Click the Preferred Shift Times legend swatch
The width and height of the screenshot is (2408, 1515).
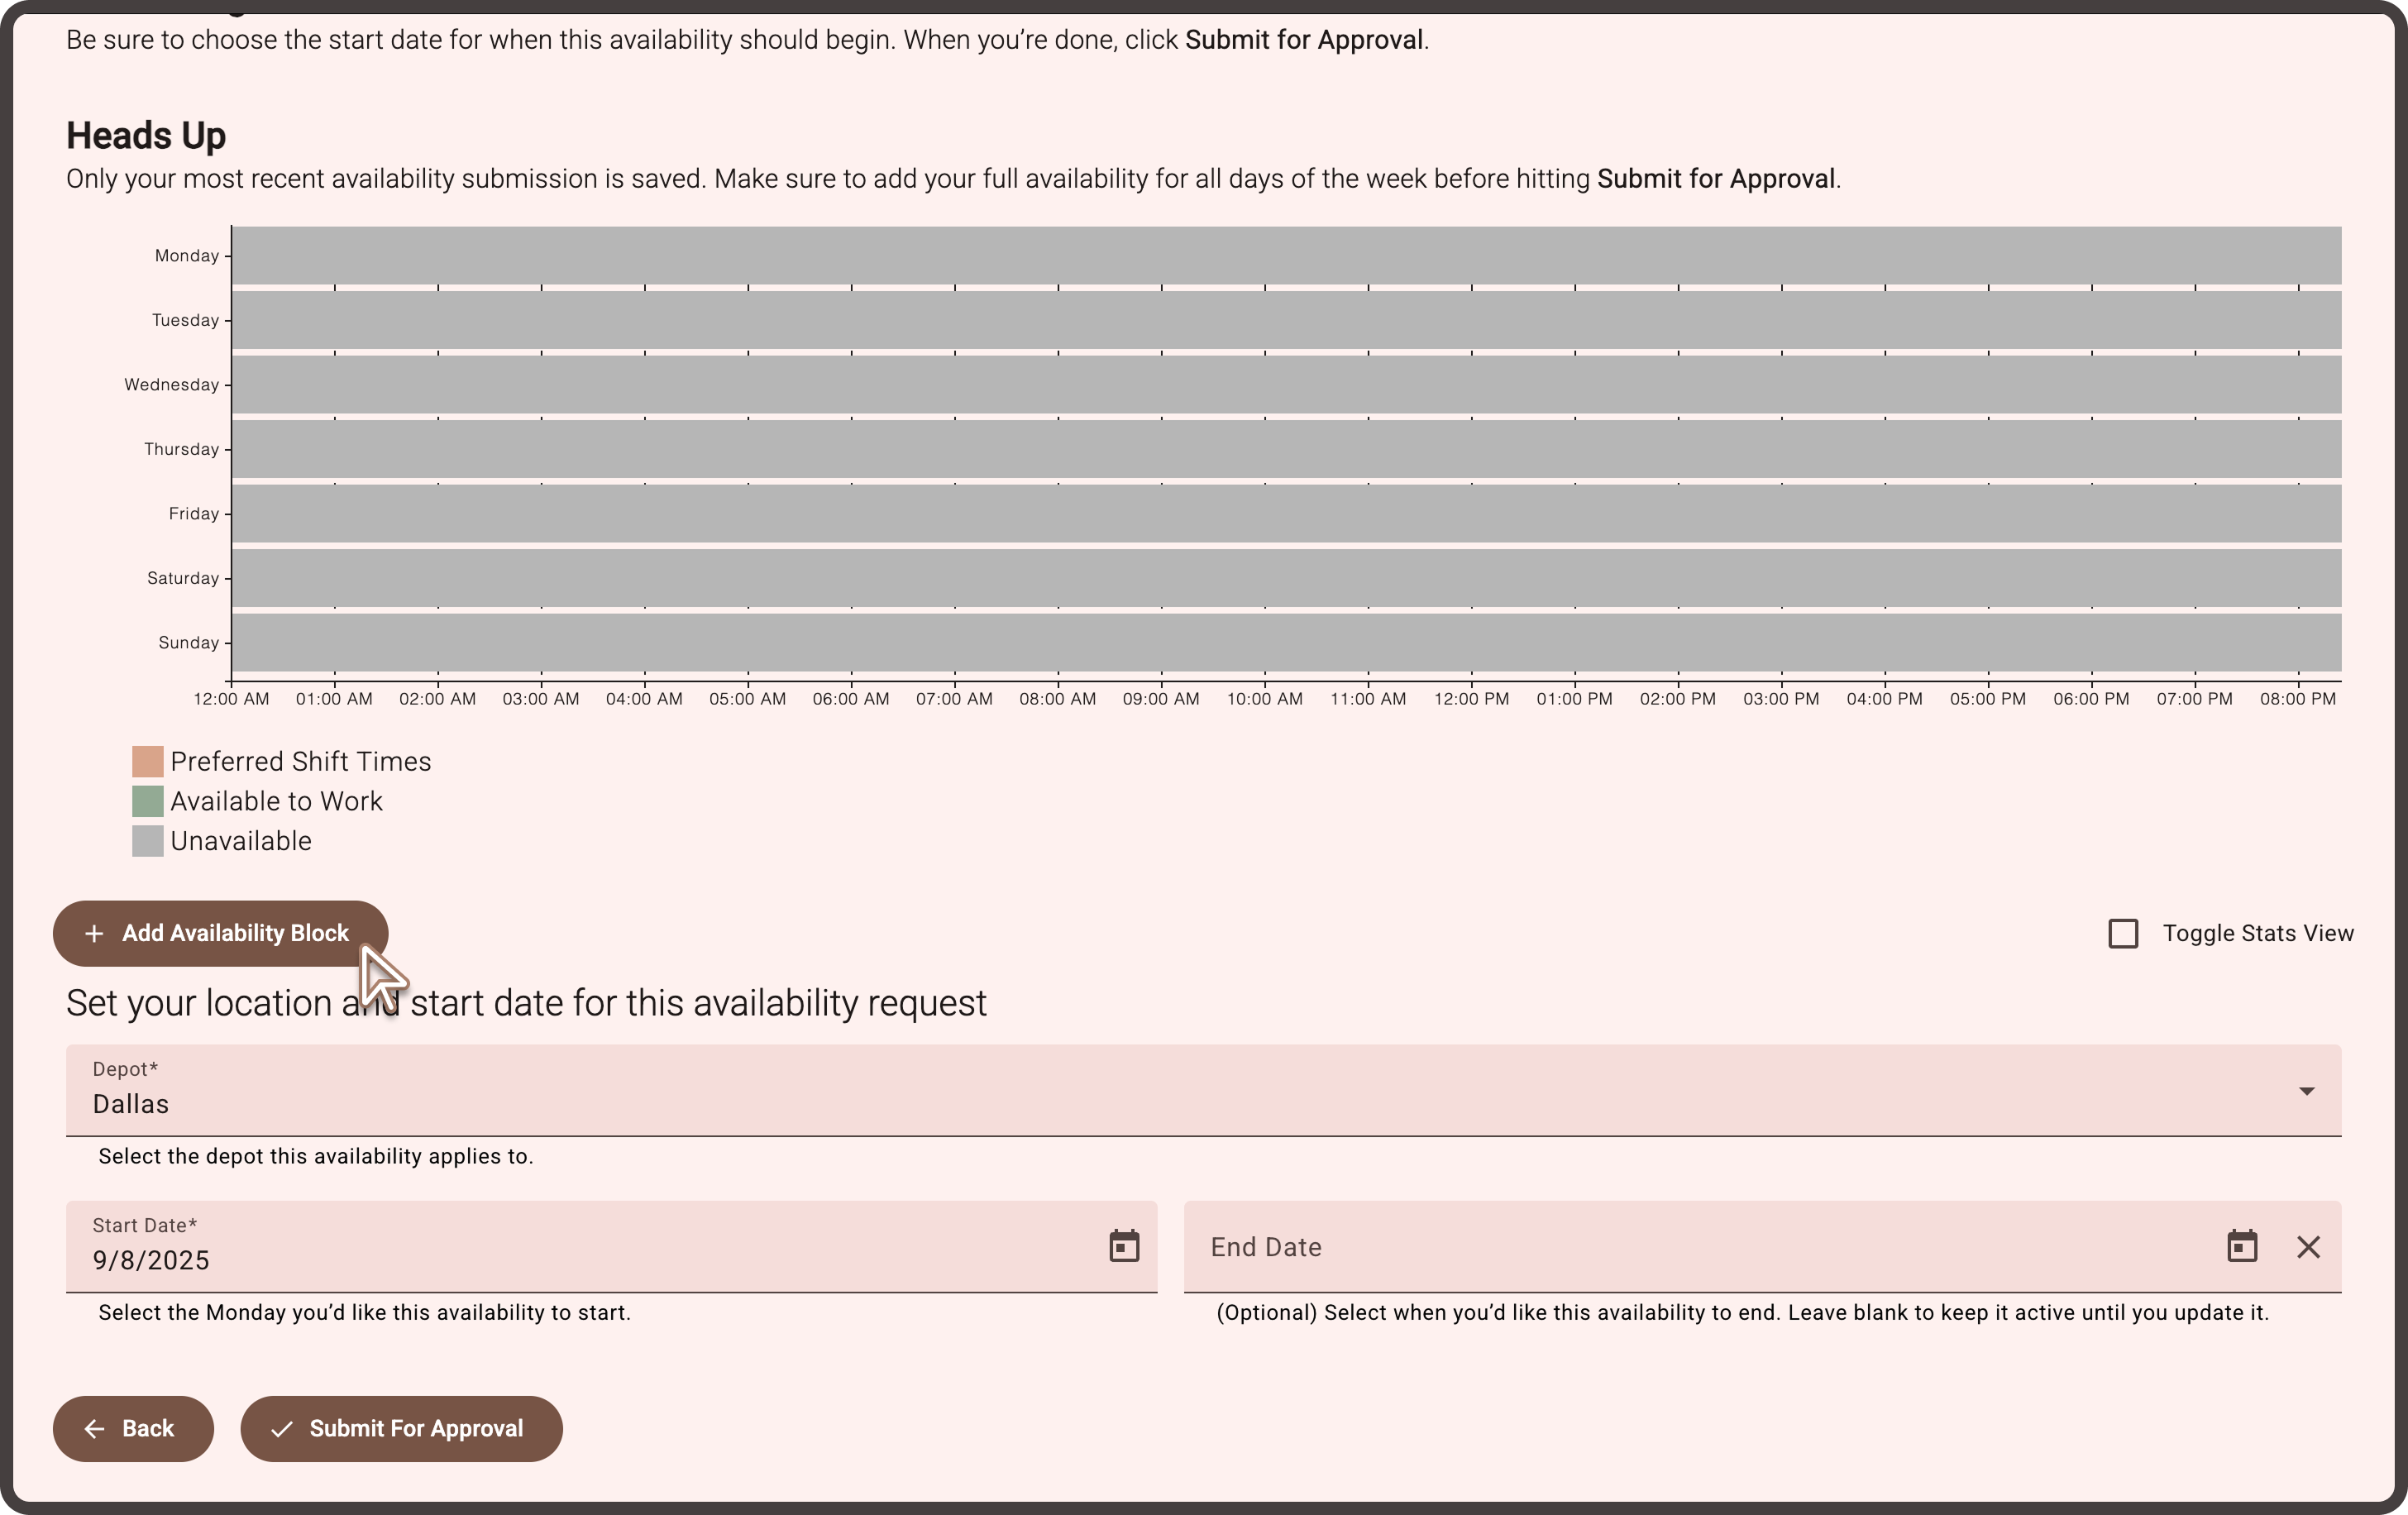(x=148, y=762)
